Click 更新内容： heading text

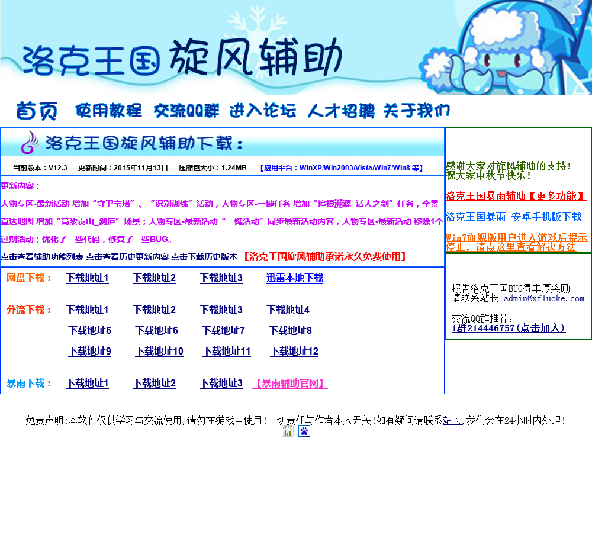click(x=21, y=186)
